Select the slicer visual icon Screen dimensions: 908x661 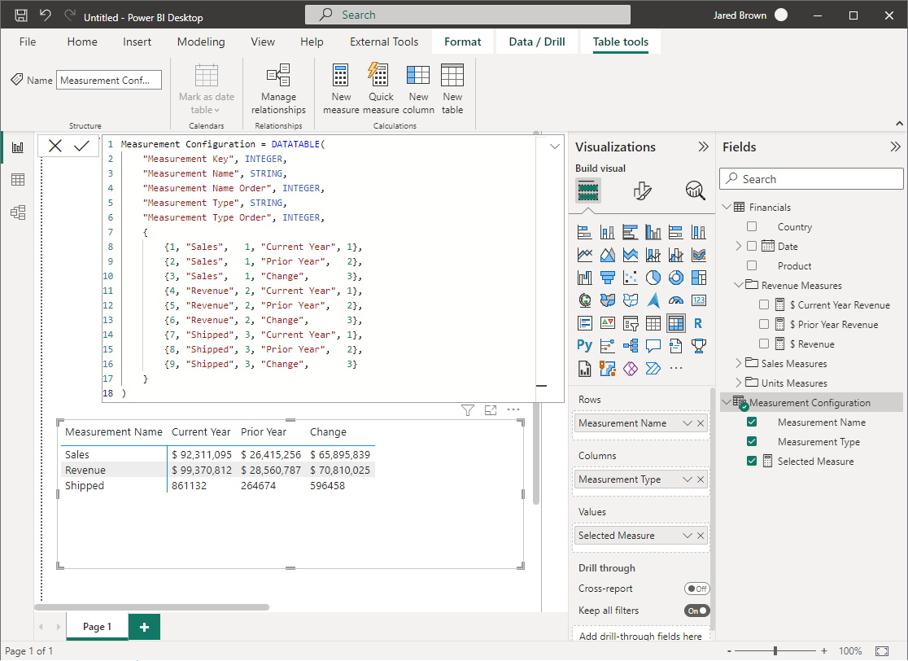[x=630, y=322]
